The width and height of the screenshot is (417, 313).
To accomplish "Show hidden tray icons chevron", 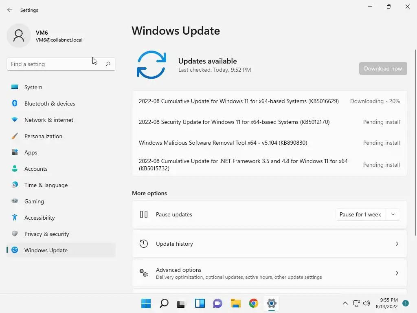I will tap(345, 303).
